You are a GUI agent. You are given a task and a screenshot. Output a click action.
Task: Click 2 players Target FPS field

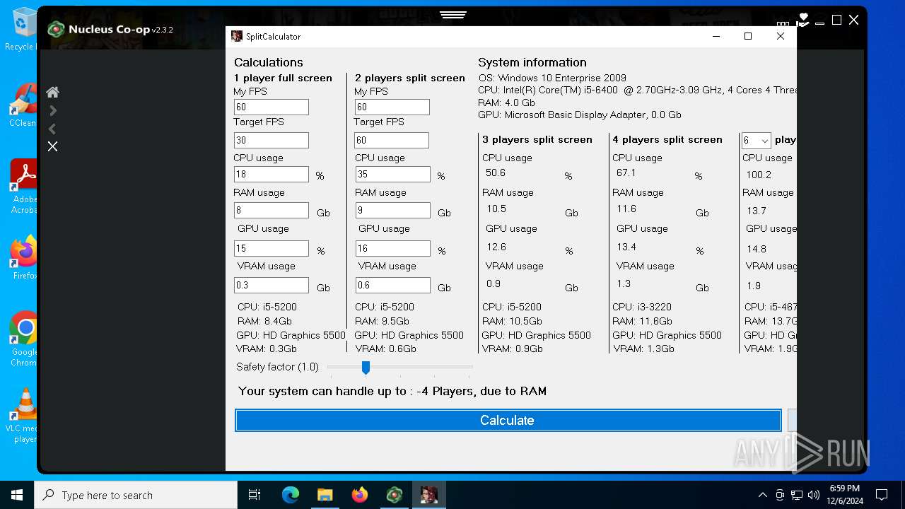pyautogui.click(x=392, y=140)
